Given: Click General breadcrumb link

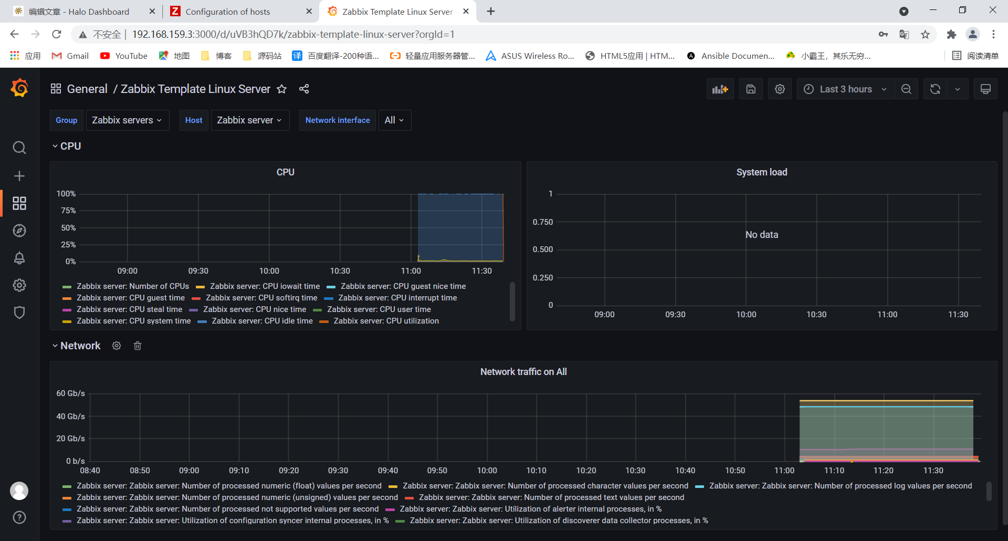Looking at the screenshot, I should [x=87, y=89].
